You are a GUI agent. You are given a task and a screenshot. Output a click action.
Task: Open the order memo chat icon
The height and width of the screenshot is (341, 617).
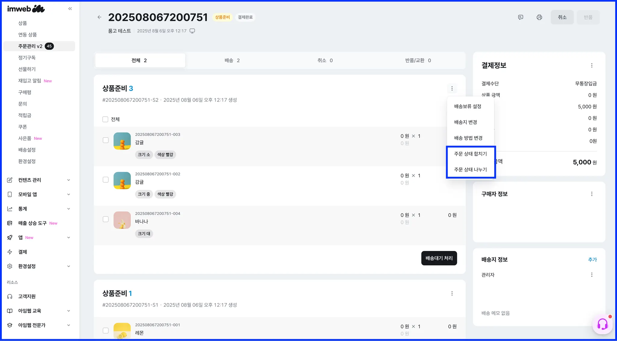click(x=521, y=17)
